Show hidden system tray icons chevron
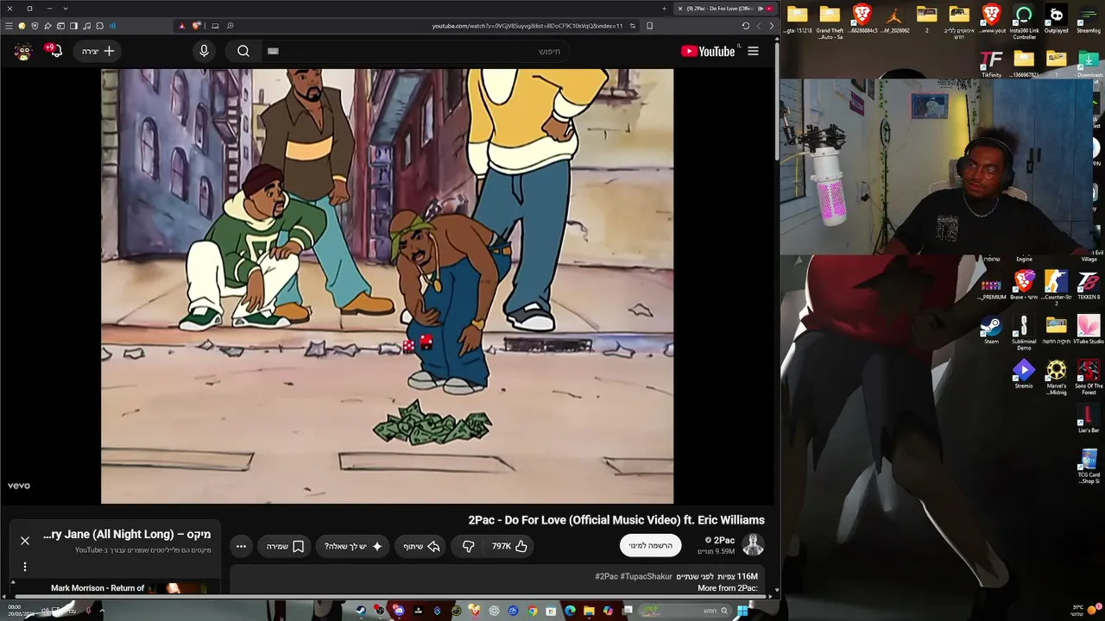The image size is (1105, 621). pyautogui.click(x=102, y=611)
